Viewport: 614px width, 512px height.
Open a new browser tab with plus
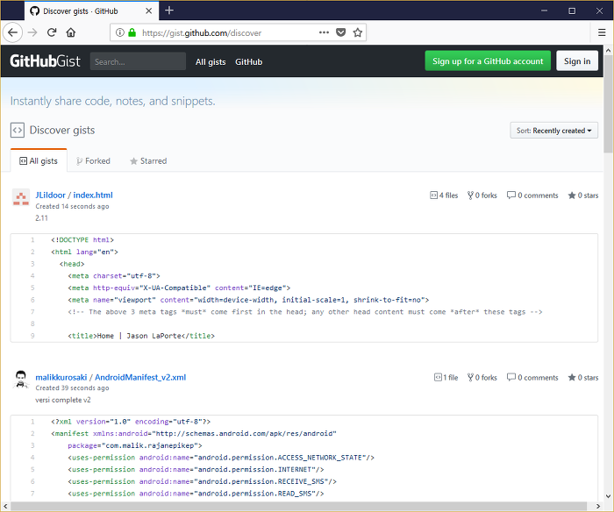pyautogui.click(x=169, y=11)
